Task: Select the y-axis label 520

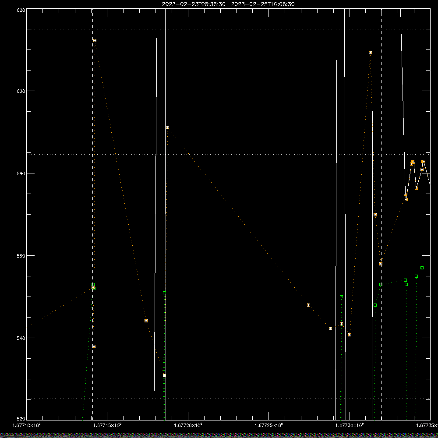Action: (x=21, y=419)
